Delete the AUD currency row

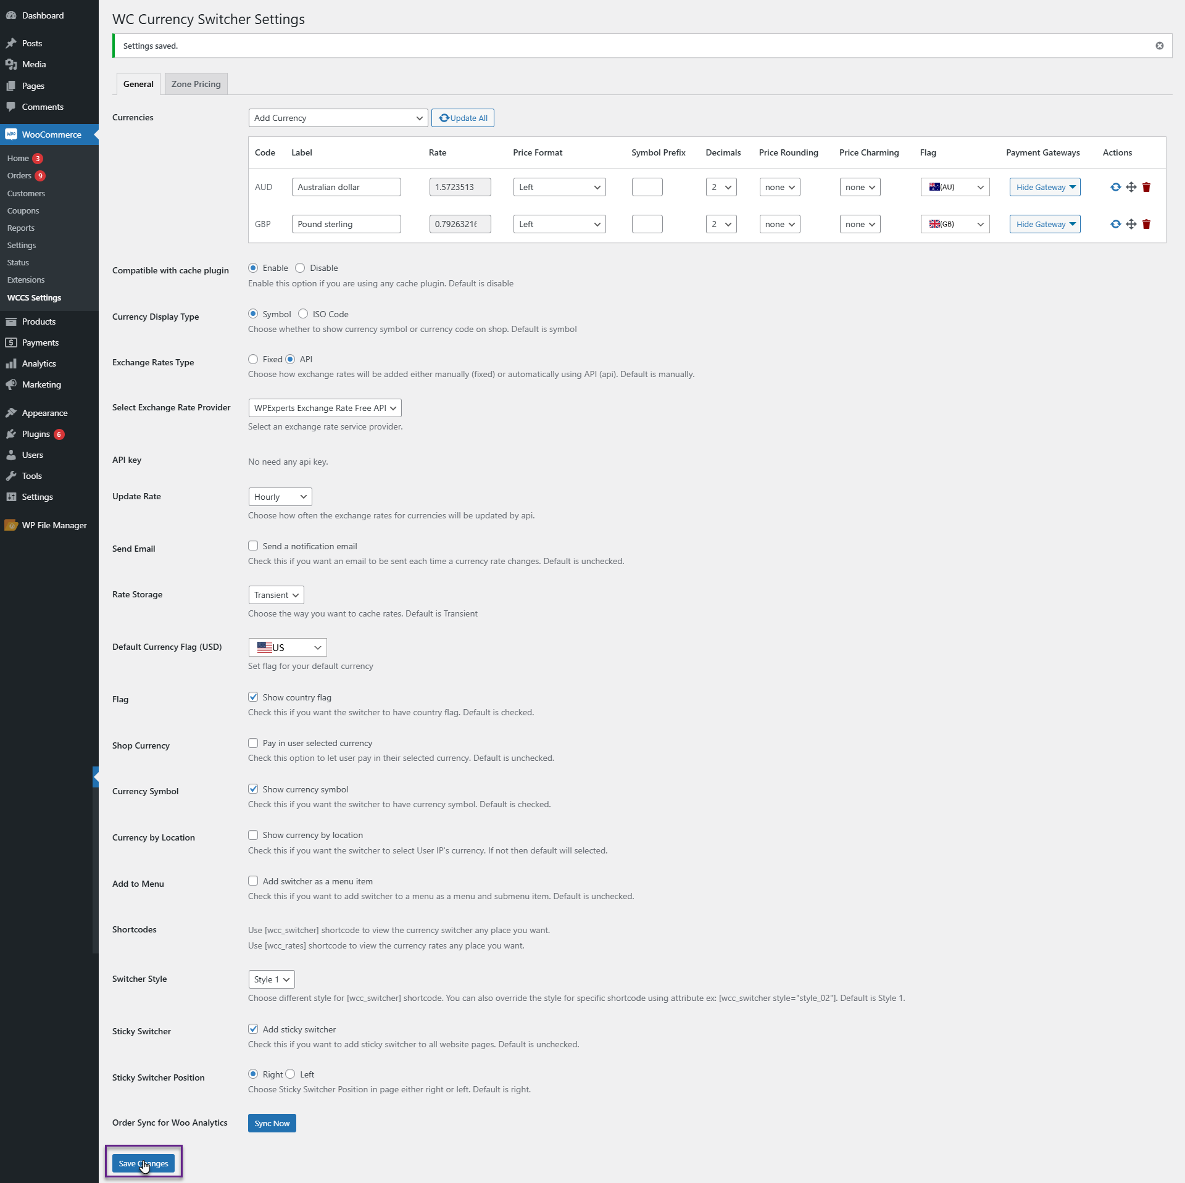(x=1146, y=187)
